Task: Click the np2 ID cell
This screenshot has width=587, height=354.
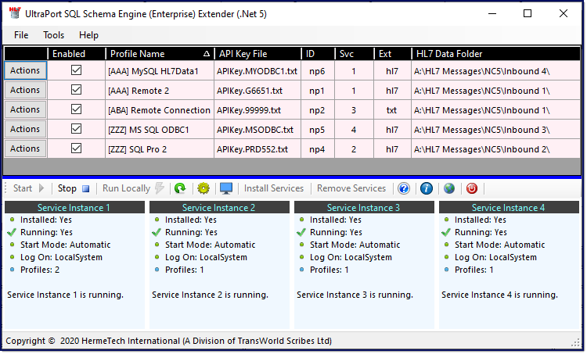Action: click(x=318, y=110)
